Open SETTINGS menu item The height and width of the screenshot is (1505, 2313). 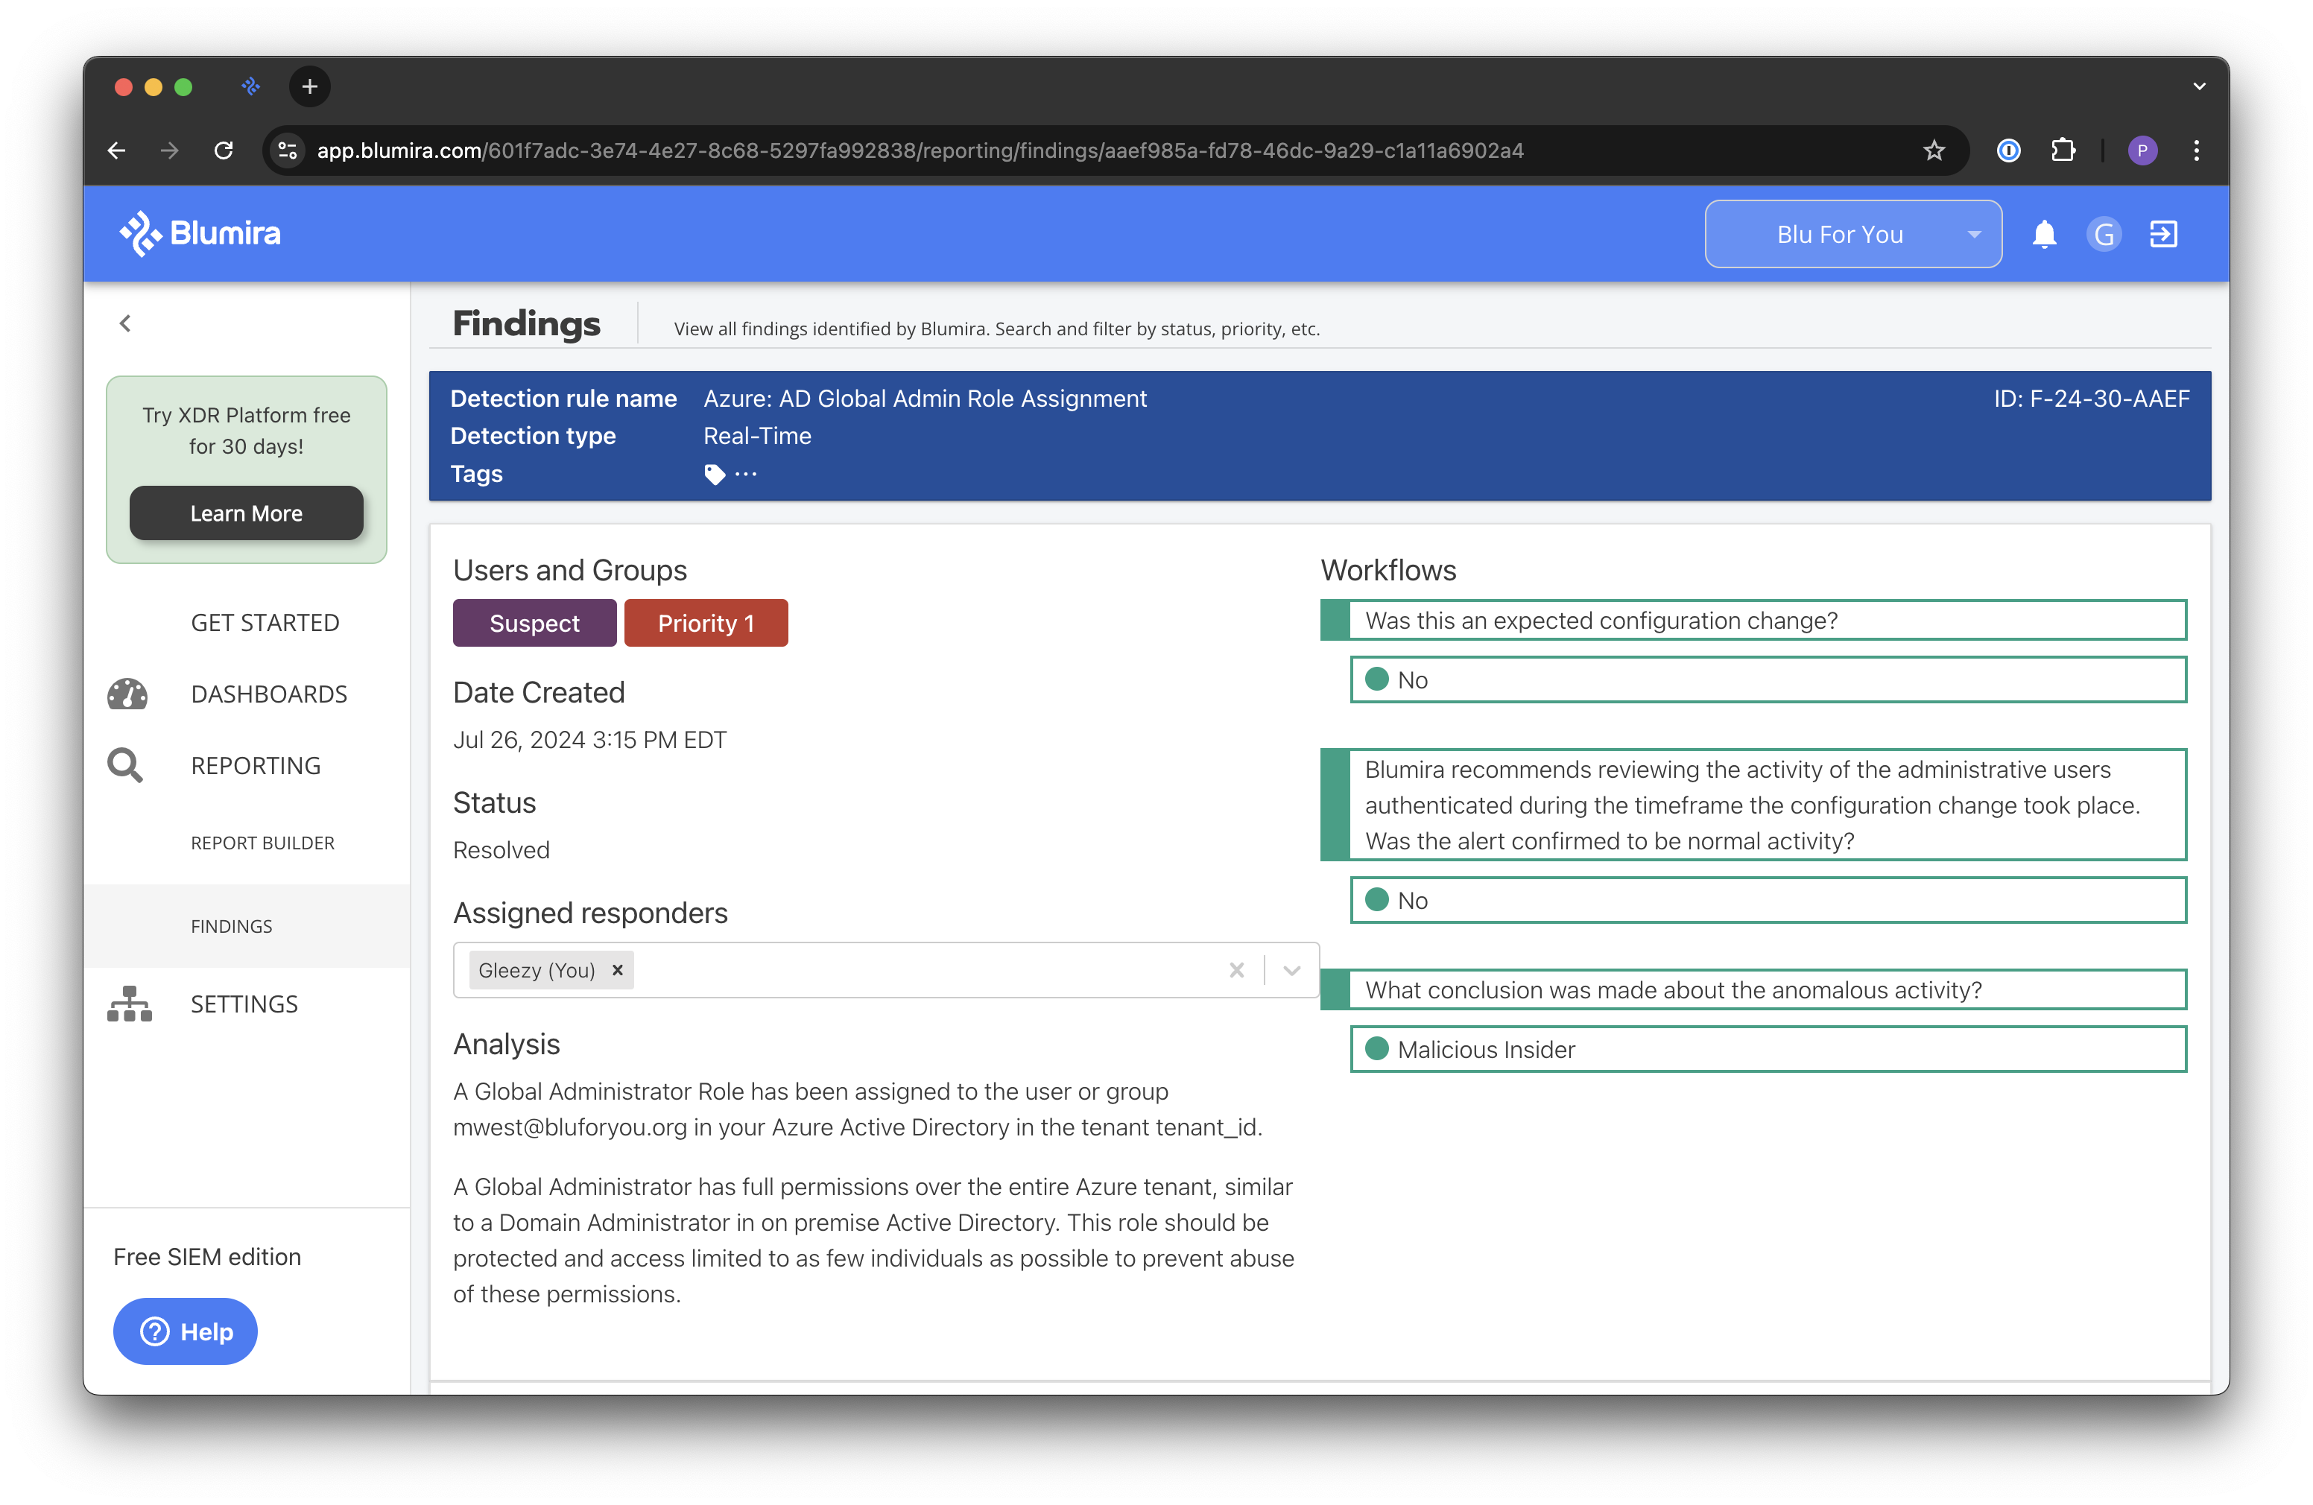pyautogui.click(x=244, y=1004)
